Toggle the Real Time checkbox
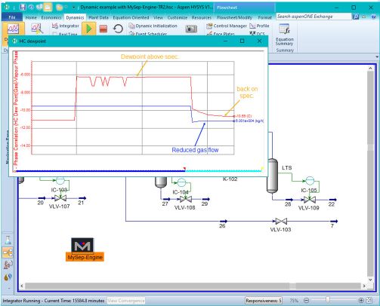Viewport: 380px width, 306px height. [x=54, y=34]
